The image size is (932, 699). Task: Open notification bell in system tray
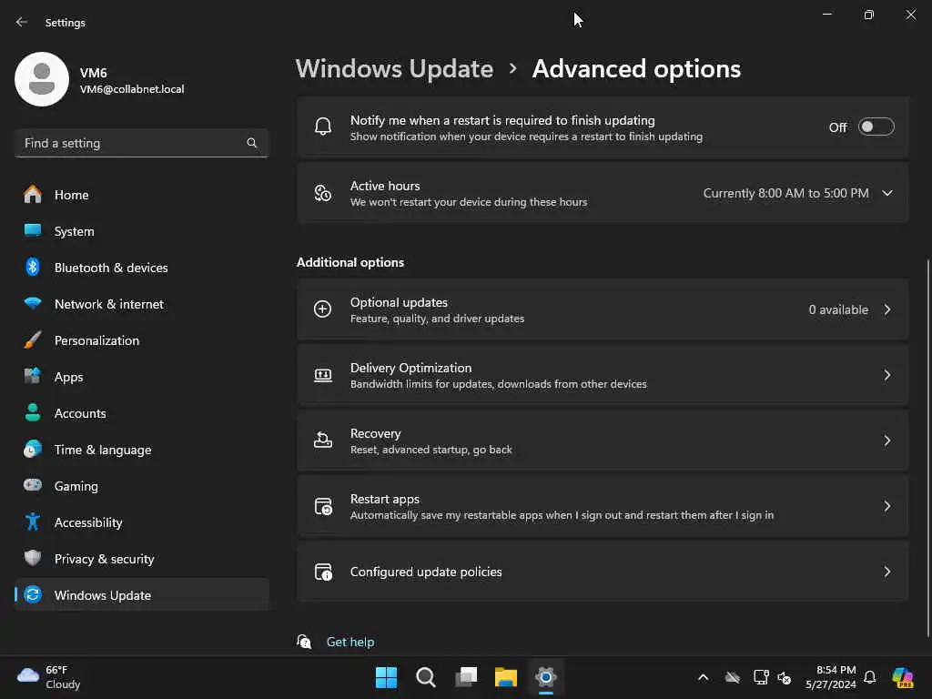(x=870, y=677)
